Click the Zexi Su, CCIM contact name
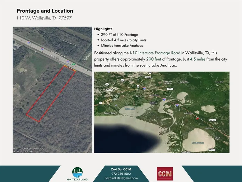The width and height of the screenshot is (242, 182). 121,169
